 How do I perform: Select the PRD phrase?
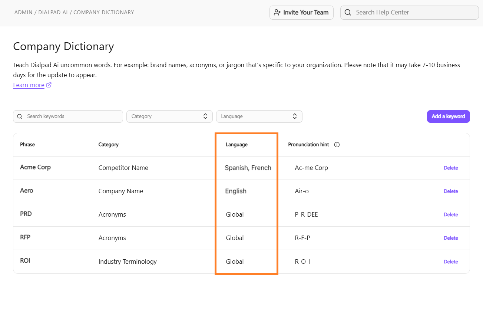tap(26, 214)
